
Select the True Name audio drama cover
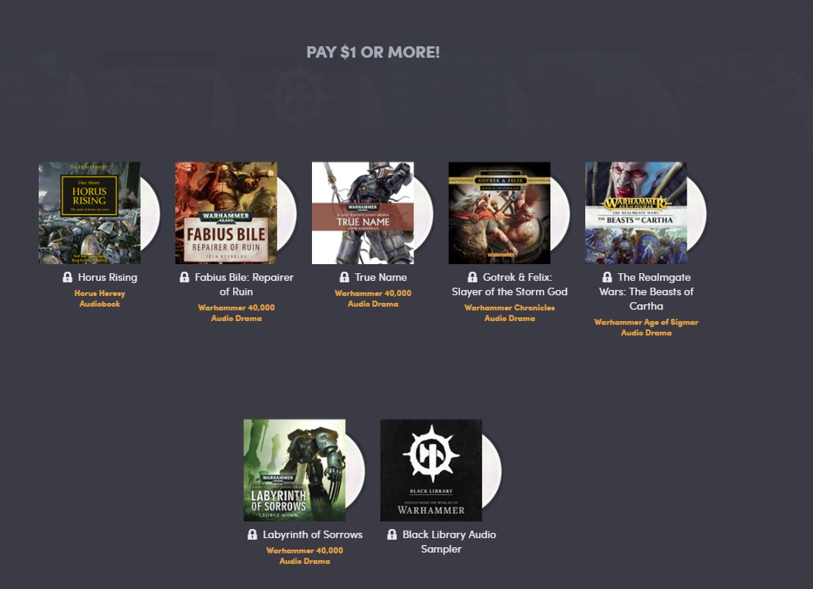point(363,213)
